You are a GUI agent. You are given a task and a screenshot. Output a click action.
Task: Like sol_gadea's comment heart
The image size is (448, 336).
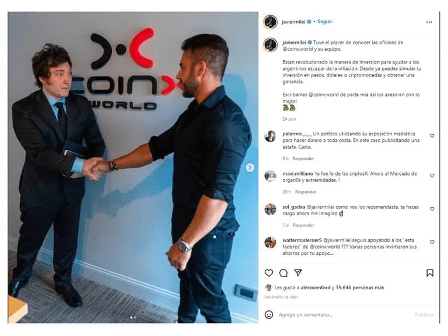tap(432, 209)
